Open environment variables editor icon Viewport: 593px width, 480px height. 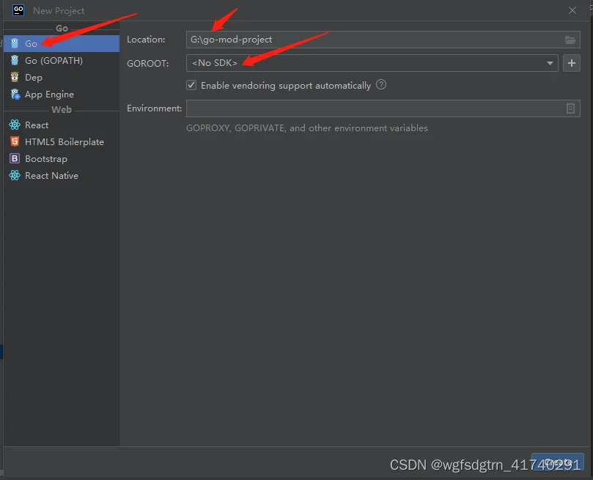click(570, 109)
